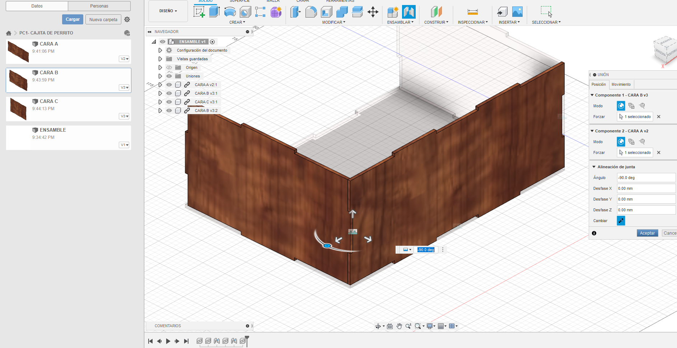Select the Extrude tool
The width and height of the screenshot is (677, 348).
[214, 12]
